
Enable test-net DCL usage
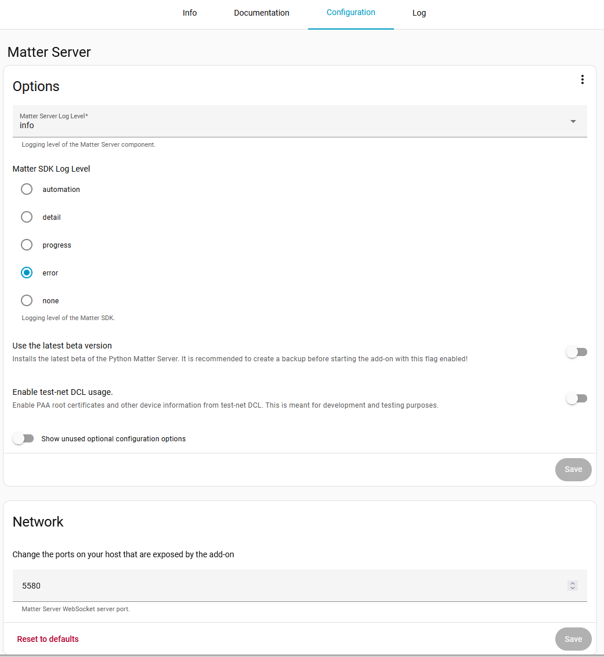coord(576,398)
